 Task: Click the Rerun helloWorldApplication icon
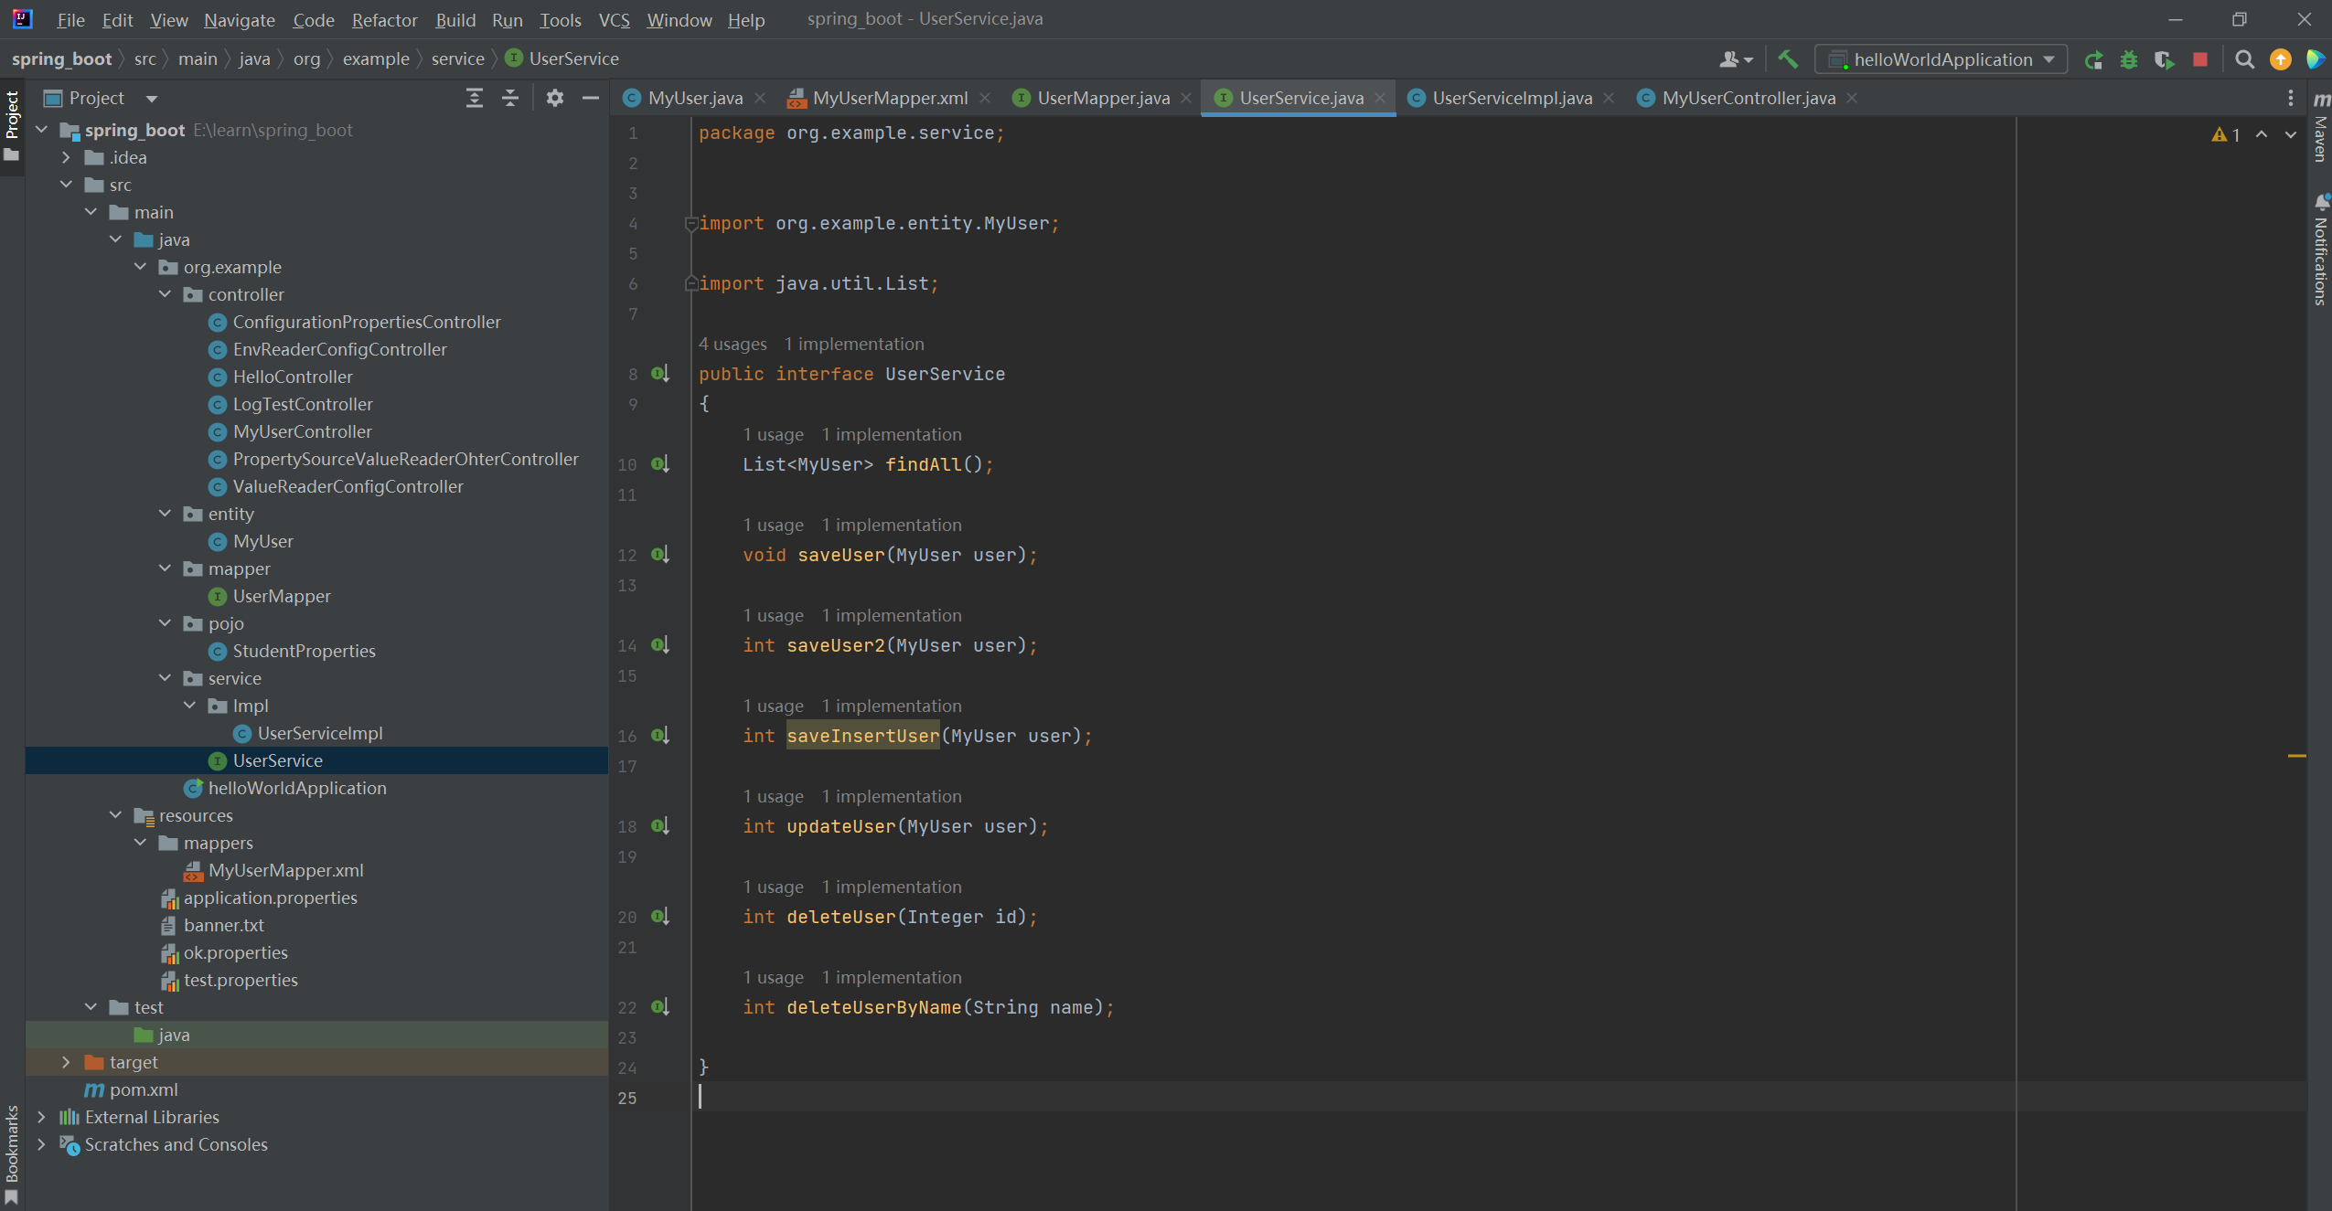point(2093,59)
